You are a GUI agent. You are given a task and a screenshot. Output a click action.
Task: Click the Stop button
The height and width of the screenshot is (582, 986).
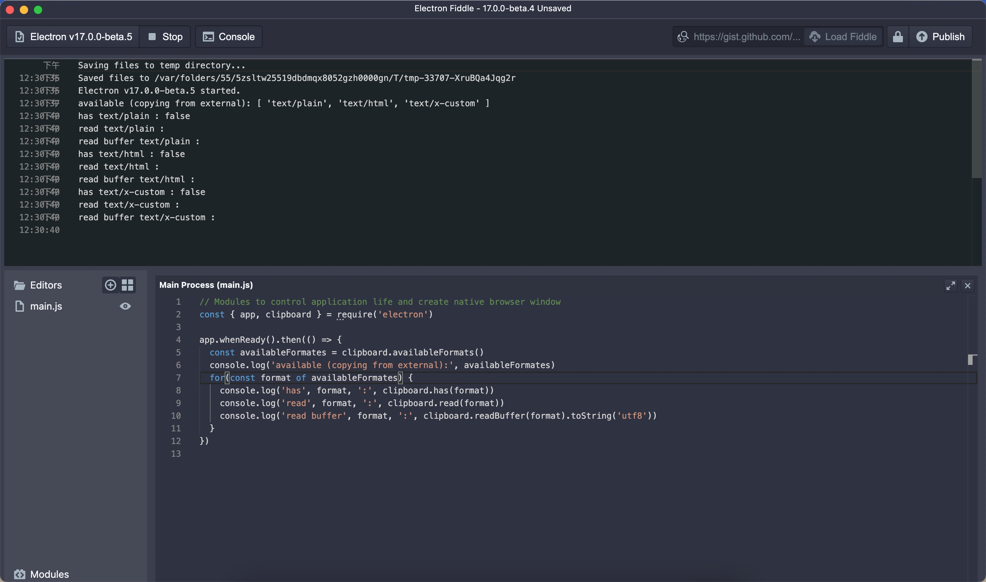pyautogui.click(x=164, y=37)
